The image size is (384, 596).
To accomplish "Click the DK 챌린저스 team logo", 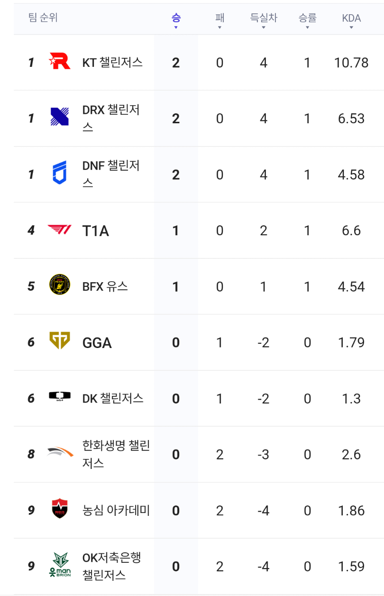I will (60, 397).
